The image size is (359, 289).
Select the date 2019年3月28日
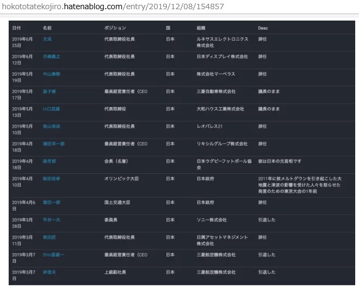[x=22, y=223]
